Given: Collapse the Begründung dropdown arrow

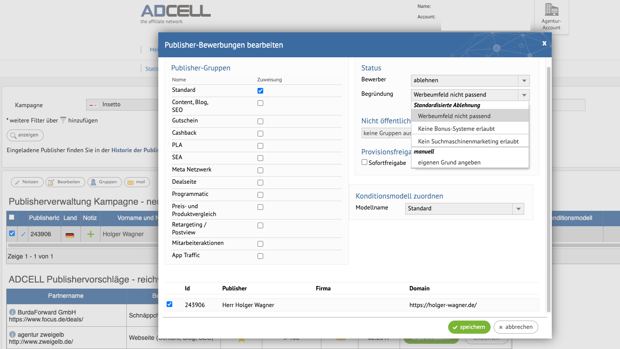Looking at the screenshot, I should [x=523, y=95].
